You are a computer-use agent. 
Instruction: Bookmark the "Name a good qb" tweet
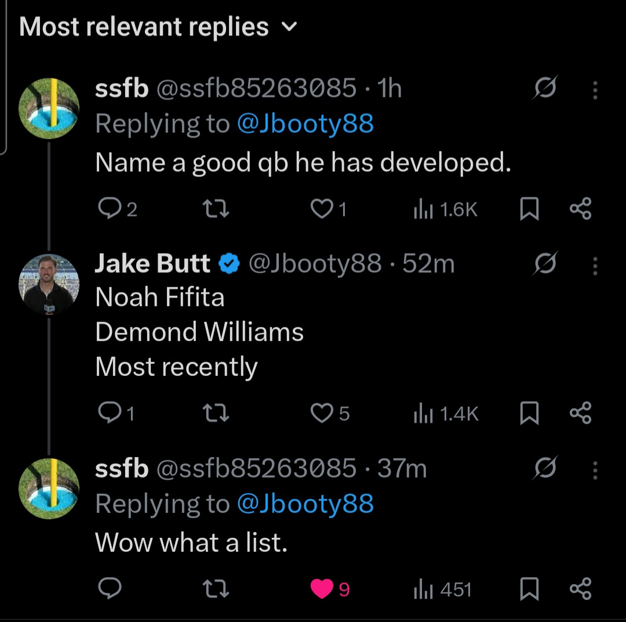529,209
